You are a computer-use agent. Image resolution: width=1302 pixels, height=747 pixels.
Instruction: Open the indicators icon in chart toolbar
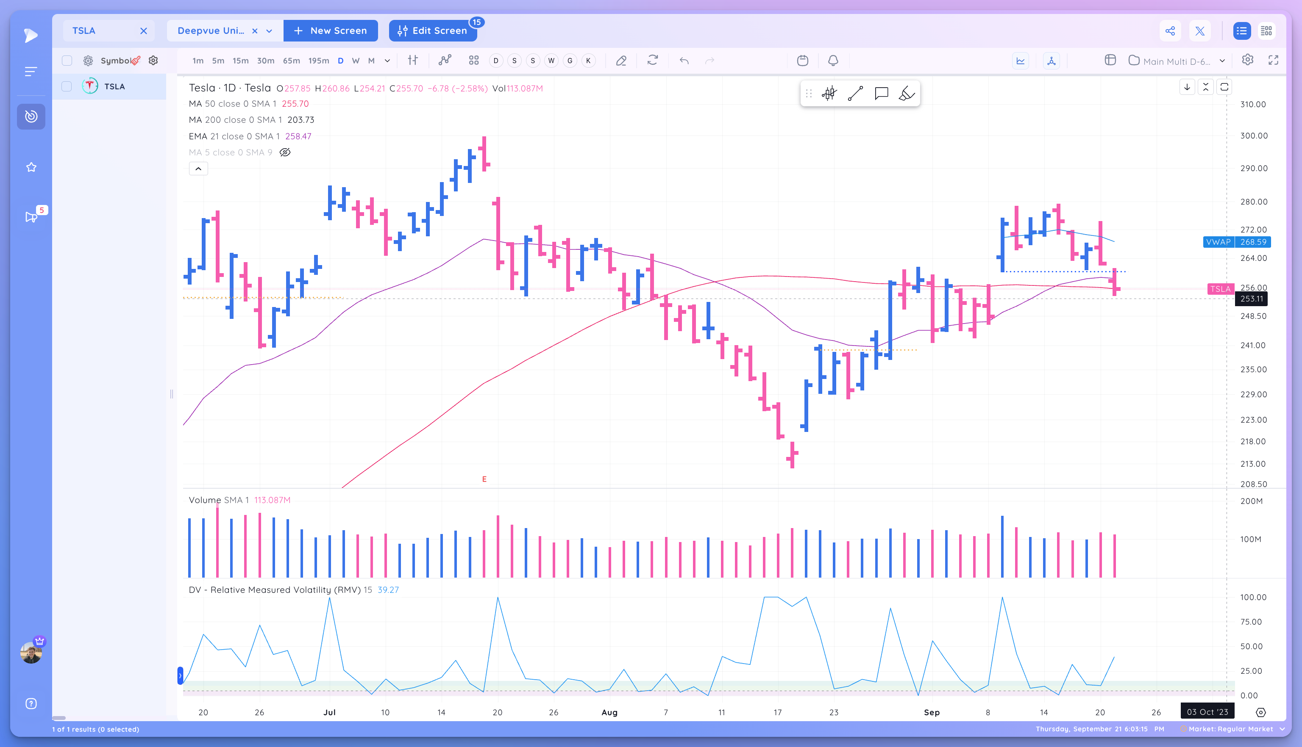(445, 61)
